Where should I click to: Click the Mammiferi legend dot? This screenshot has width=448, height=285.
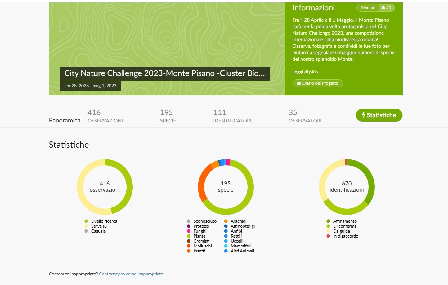(x=226, y=246)
